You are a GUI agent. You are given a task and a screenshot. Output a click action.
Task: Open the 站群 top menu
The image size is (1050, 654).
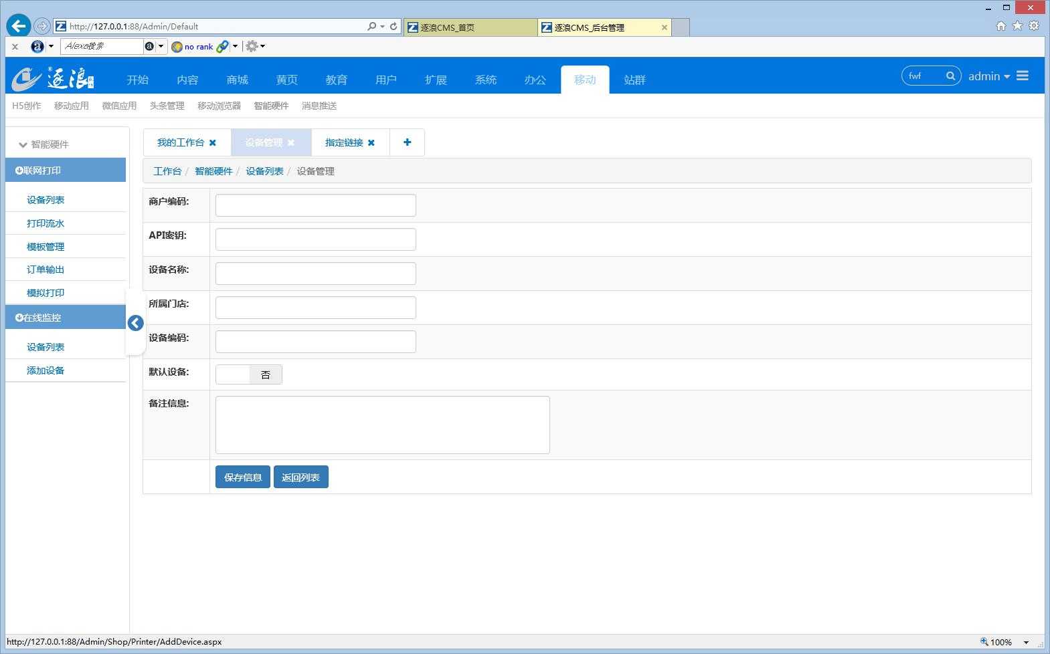634,80
